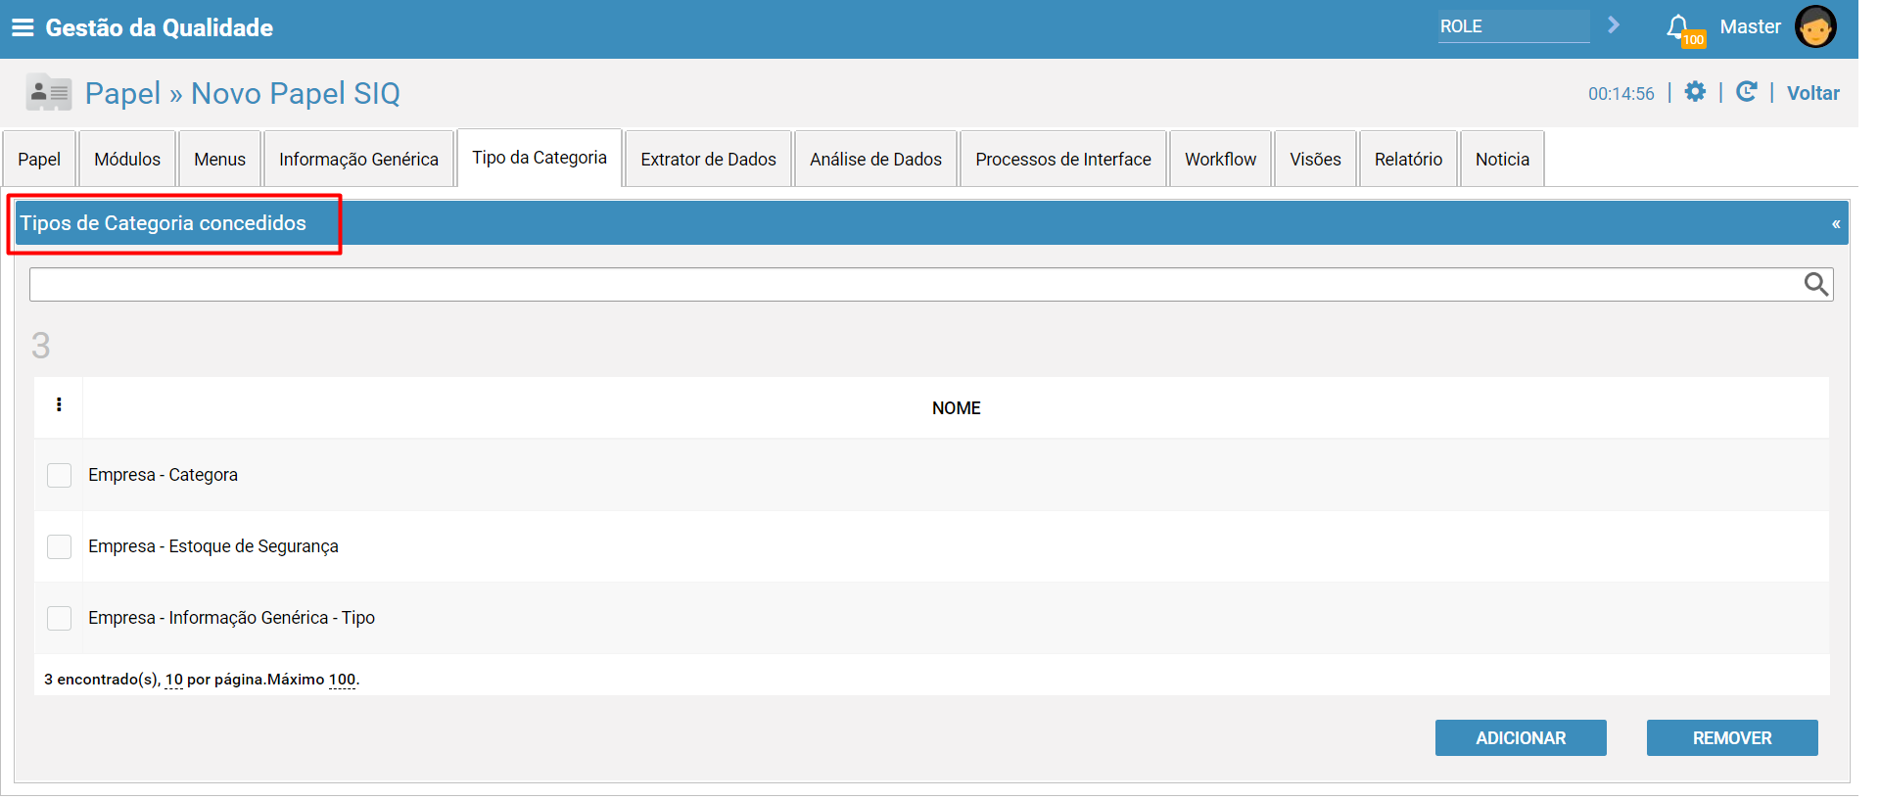The height and width of the screenshot is (800, 1879).
Task: Open the Menus tab
Action: click(220, 159)
